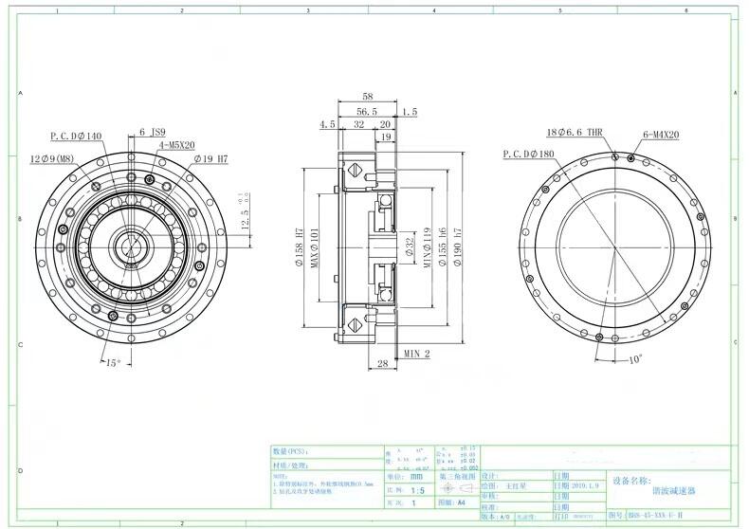Select the 12Ø9(M8) hole callout
This screenshot has width=749, height=529.
[x=52, y=156]
